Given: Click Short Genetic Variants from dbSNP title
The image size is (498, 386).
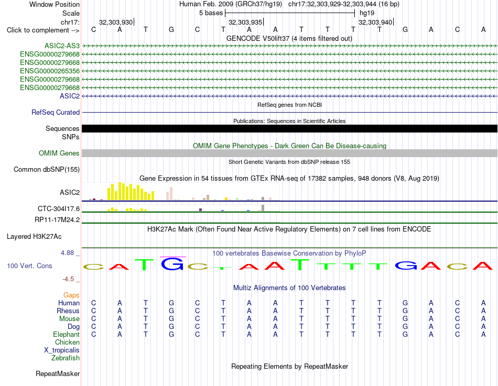Looking at the screenshot, I should [x=289, y=162].
